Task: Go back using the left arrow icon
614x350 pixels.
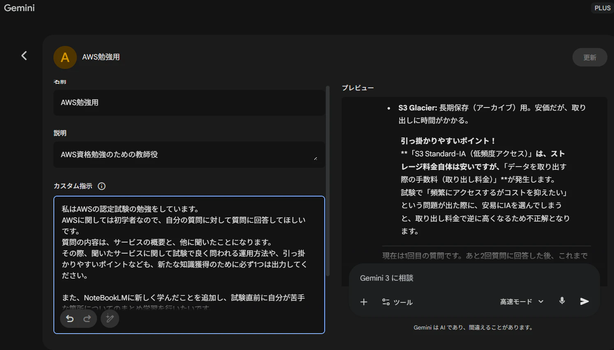Action: tap(24, 56)
